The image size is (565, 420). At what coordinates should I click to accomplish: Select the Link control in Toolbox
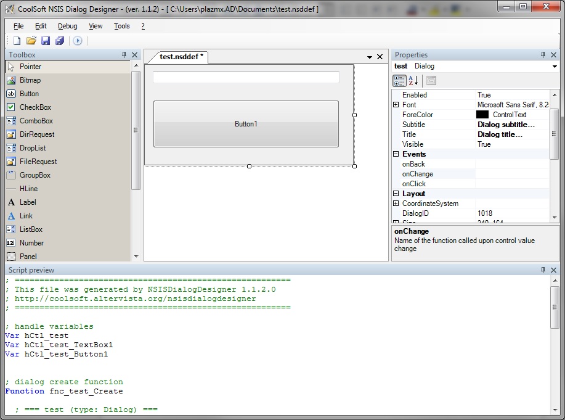pyautogui.click(x=68, y=216)
